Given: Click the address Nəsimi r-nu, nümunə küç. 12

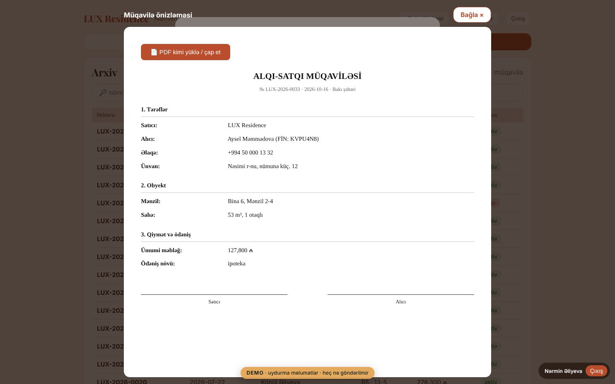Looking at the screenshot, I should (x=263, y=166).
